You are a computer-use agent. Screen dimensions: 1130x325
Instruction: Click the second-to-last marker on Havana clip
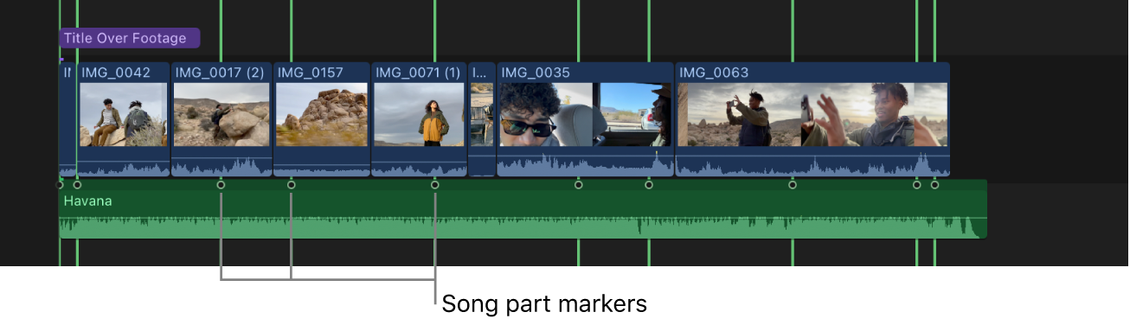pyautogui.click(x=917, y=185)
